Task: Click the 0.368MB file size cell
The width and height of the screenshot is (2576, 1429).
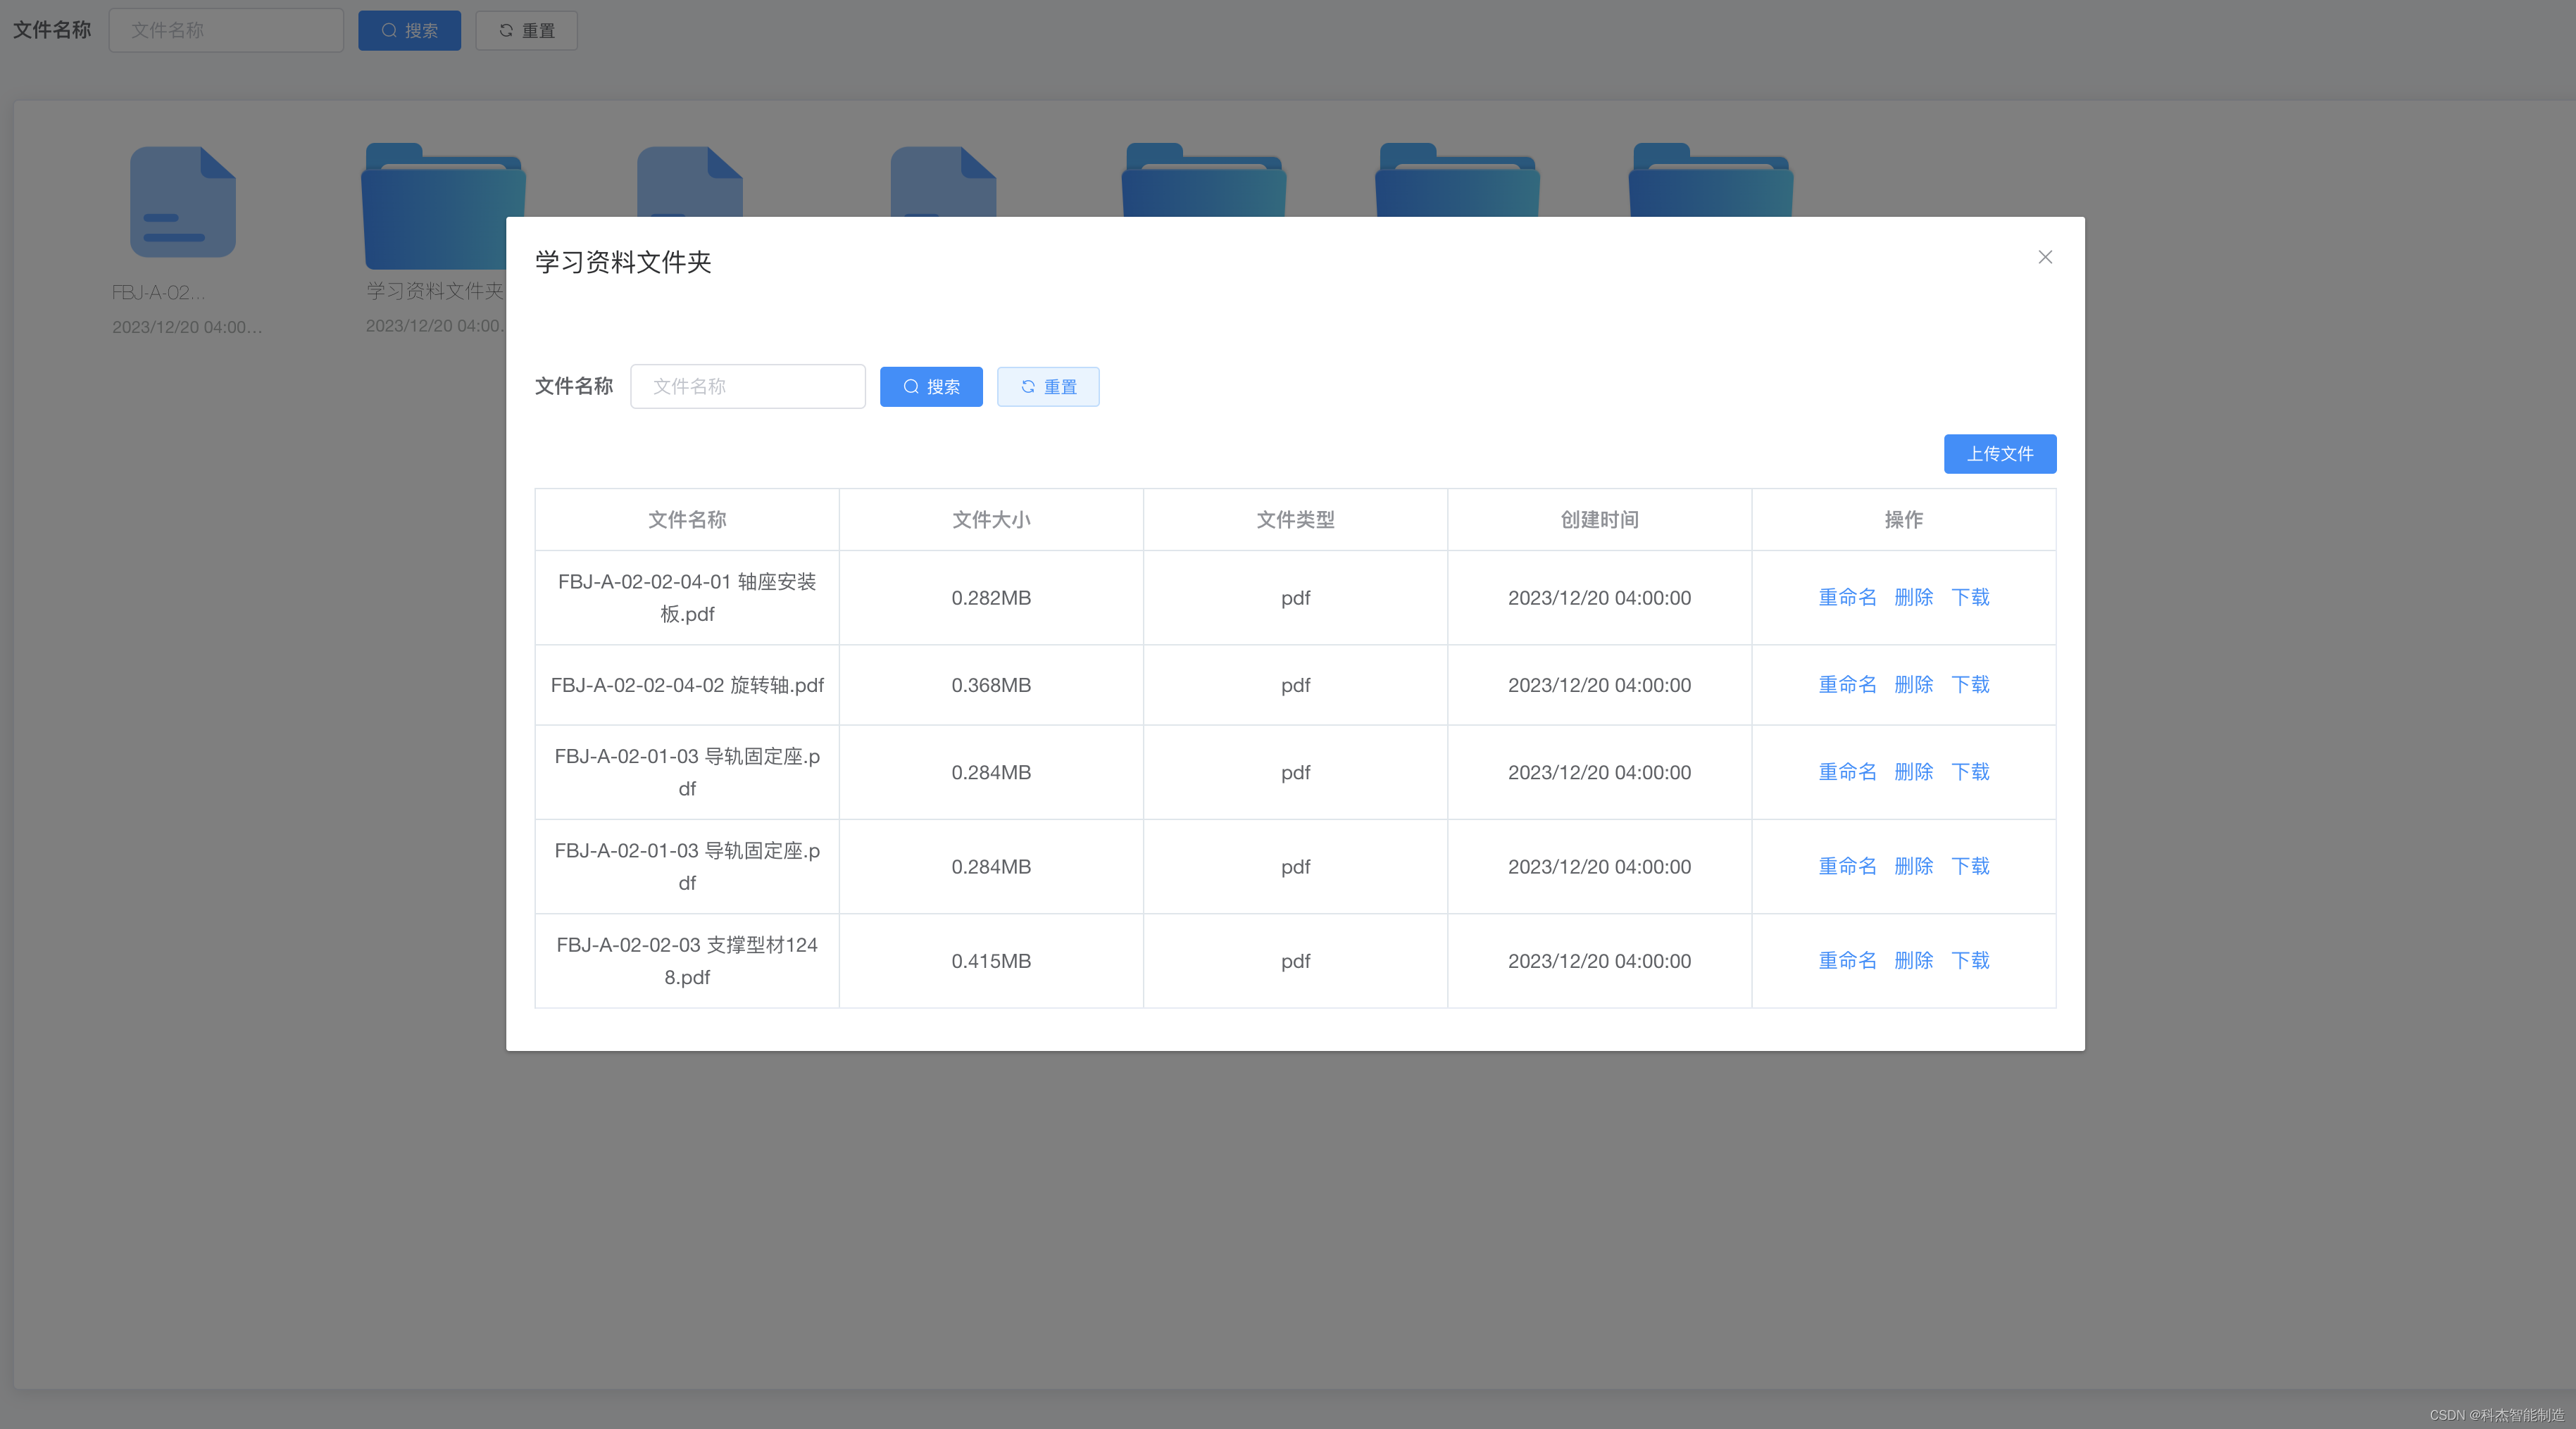Action: pyautogui.click(x=991, y=684)
